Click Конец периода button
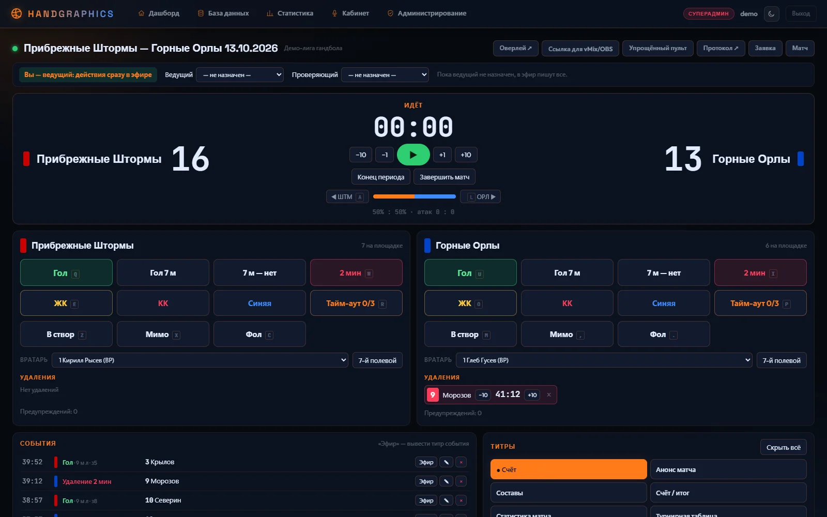Screen dimensions: 827x517 (381, 177)
